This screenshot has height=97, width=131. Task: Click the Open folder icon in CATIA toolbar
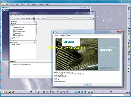coord(7,92)
